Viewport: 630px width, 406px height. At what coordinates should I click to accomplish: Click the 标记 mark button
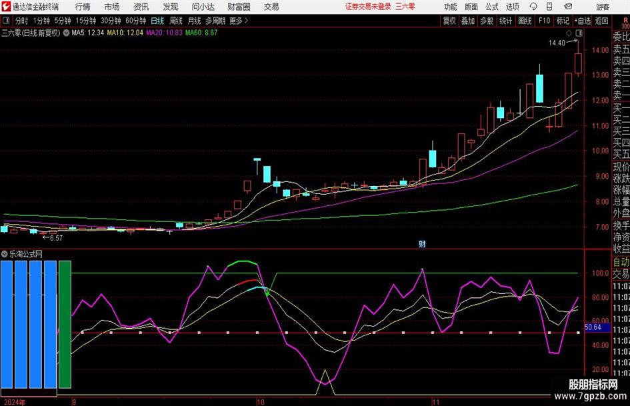[563, 21]
